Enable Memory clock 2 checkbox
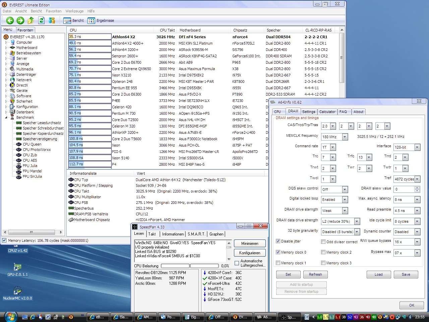Image resolution: width=429 pixels, height=322 pixels. (x=323, y=252)
